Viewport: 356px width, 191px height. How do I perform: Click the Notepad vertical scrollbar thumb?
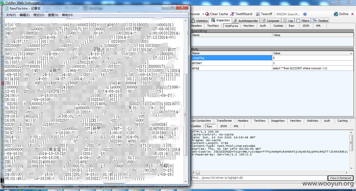[186, 115]
